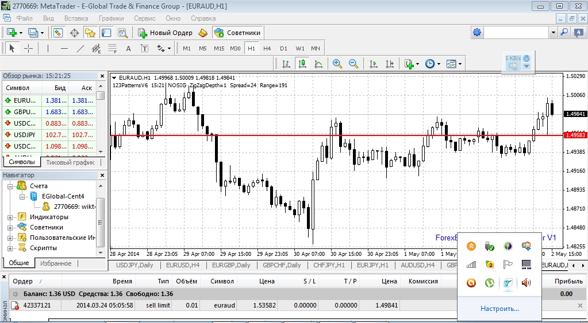Toggle Market Watch window icon
The image size is (588, 323).
(x=57, y=33)
